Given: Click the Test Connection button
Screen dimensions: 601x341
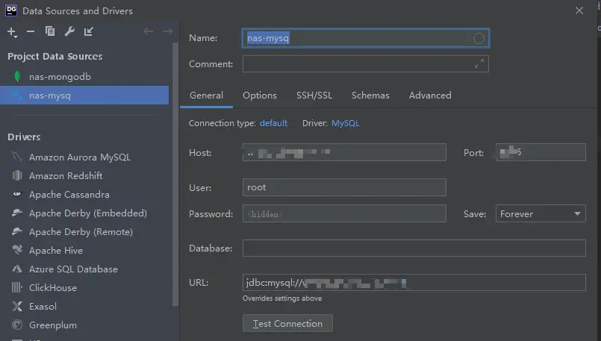Looking at the screenshot, I should (287, 324).
